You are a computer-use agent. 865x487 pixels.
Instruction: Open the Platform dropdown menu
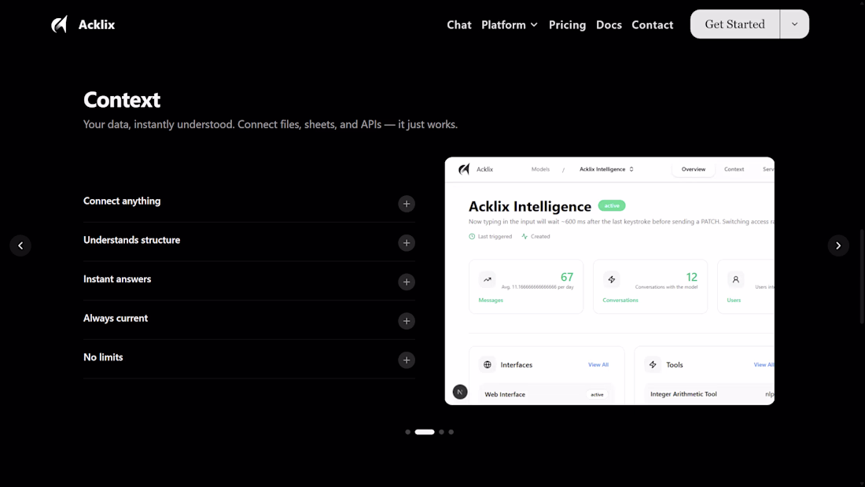[x=510, y=25]
